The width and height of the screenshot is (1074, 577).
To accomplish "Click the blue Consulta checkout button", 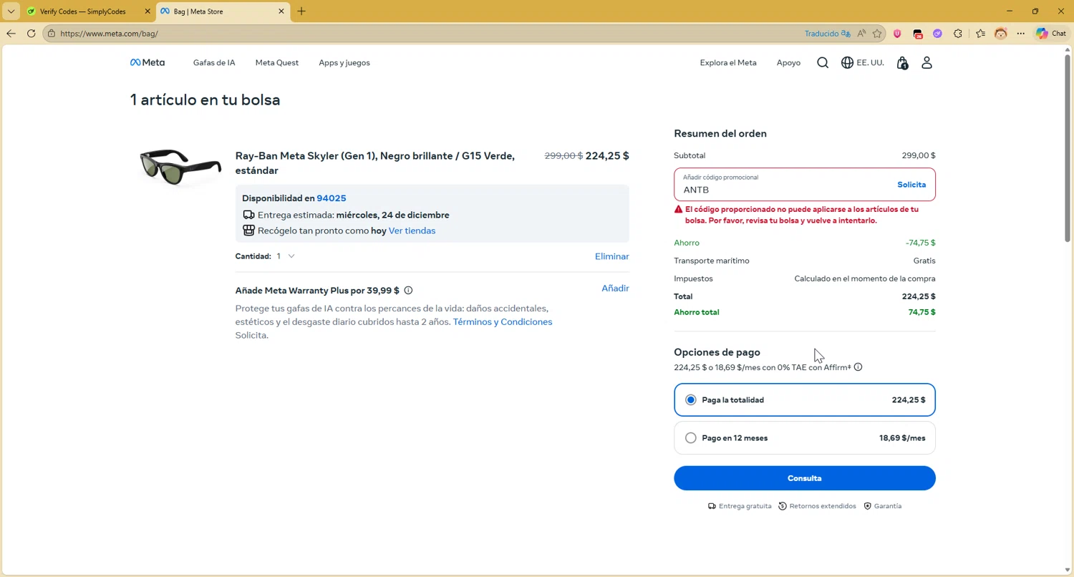I will (x=805, y=478).
